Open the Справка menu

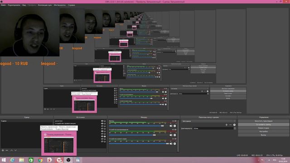pos(72,5)
